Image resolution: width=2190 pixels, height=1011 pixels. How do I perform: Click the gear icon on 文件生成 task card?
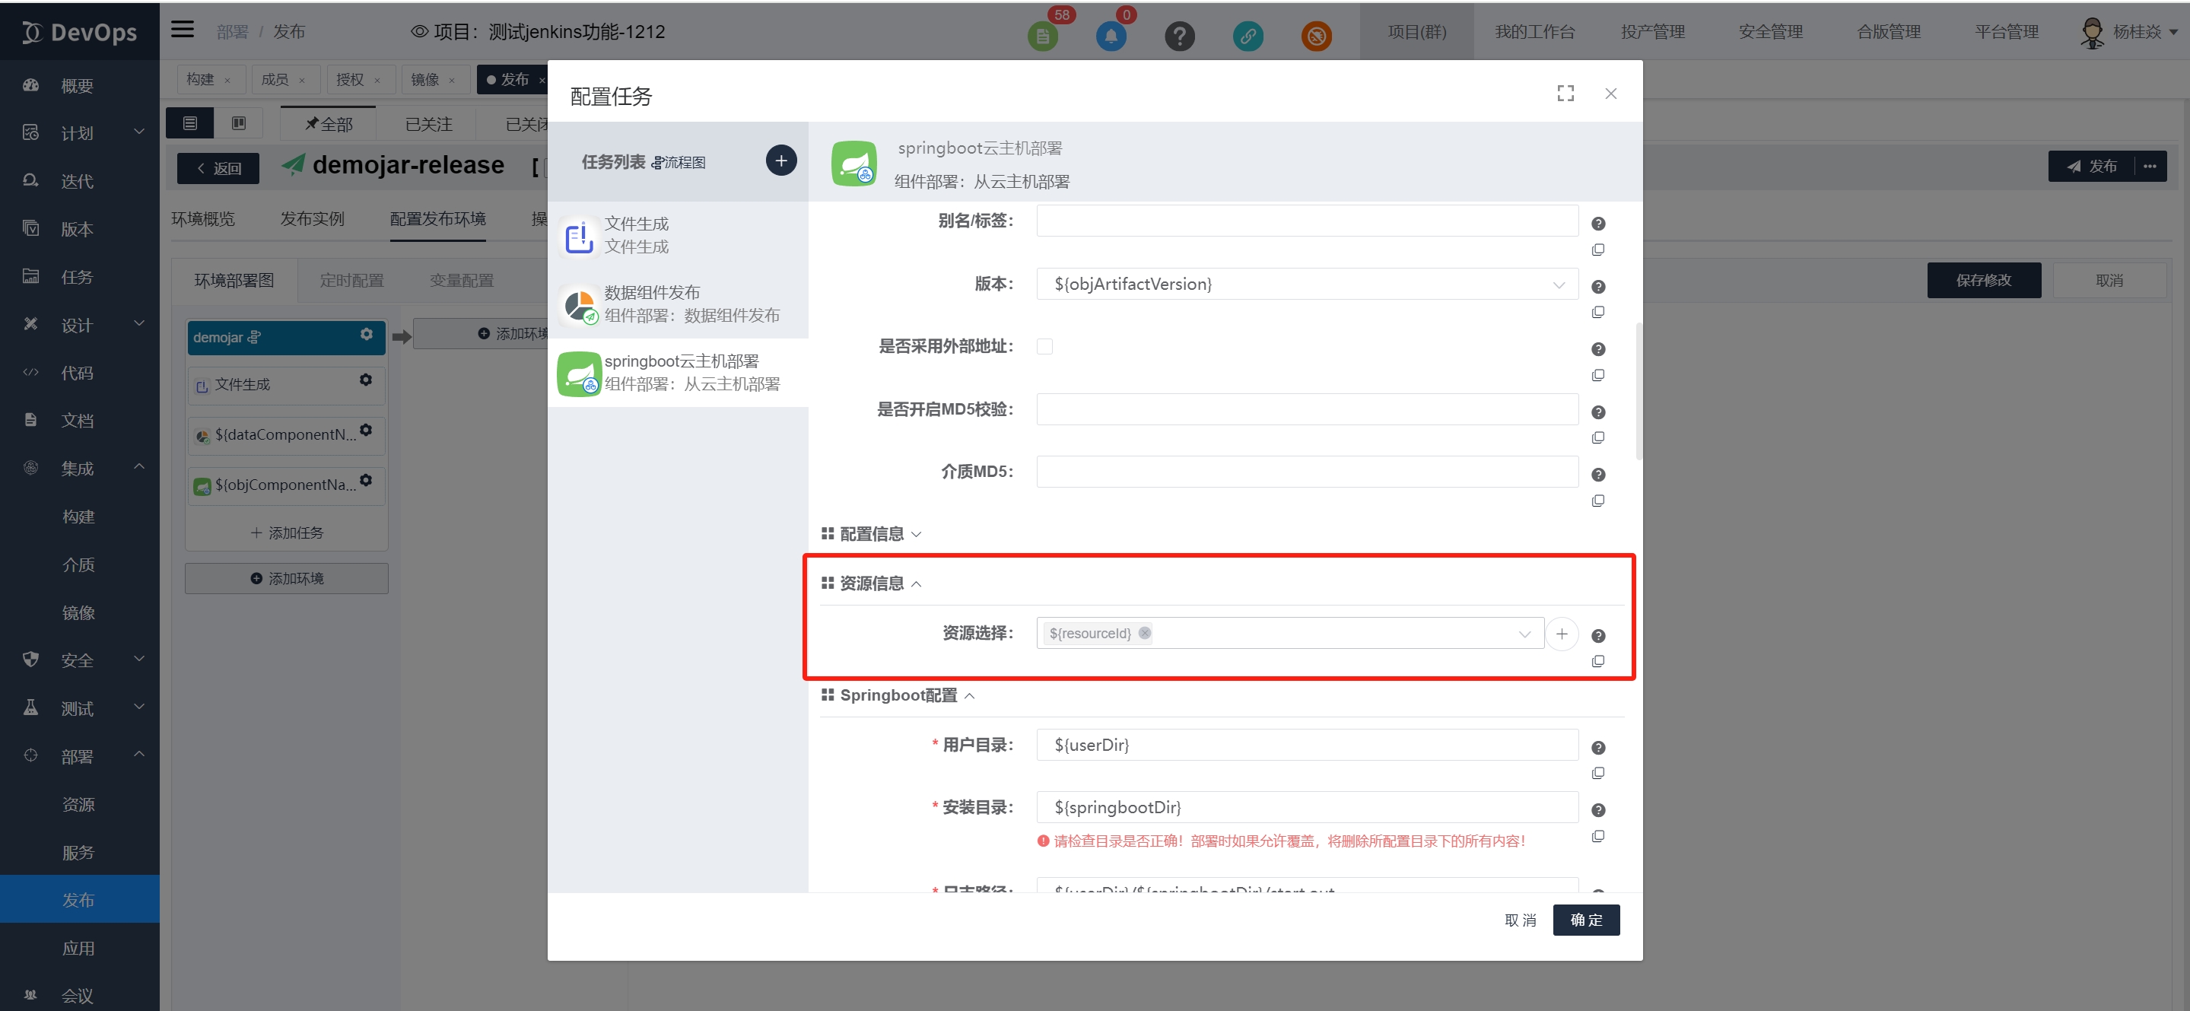(366, 380)
